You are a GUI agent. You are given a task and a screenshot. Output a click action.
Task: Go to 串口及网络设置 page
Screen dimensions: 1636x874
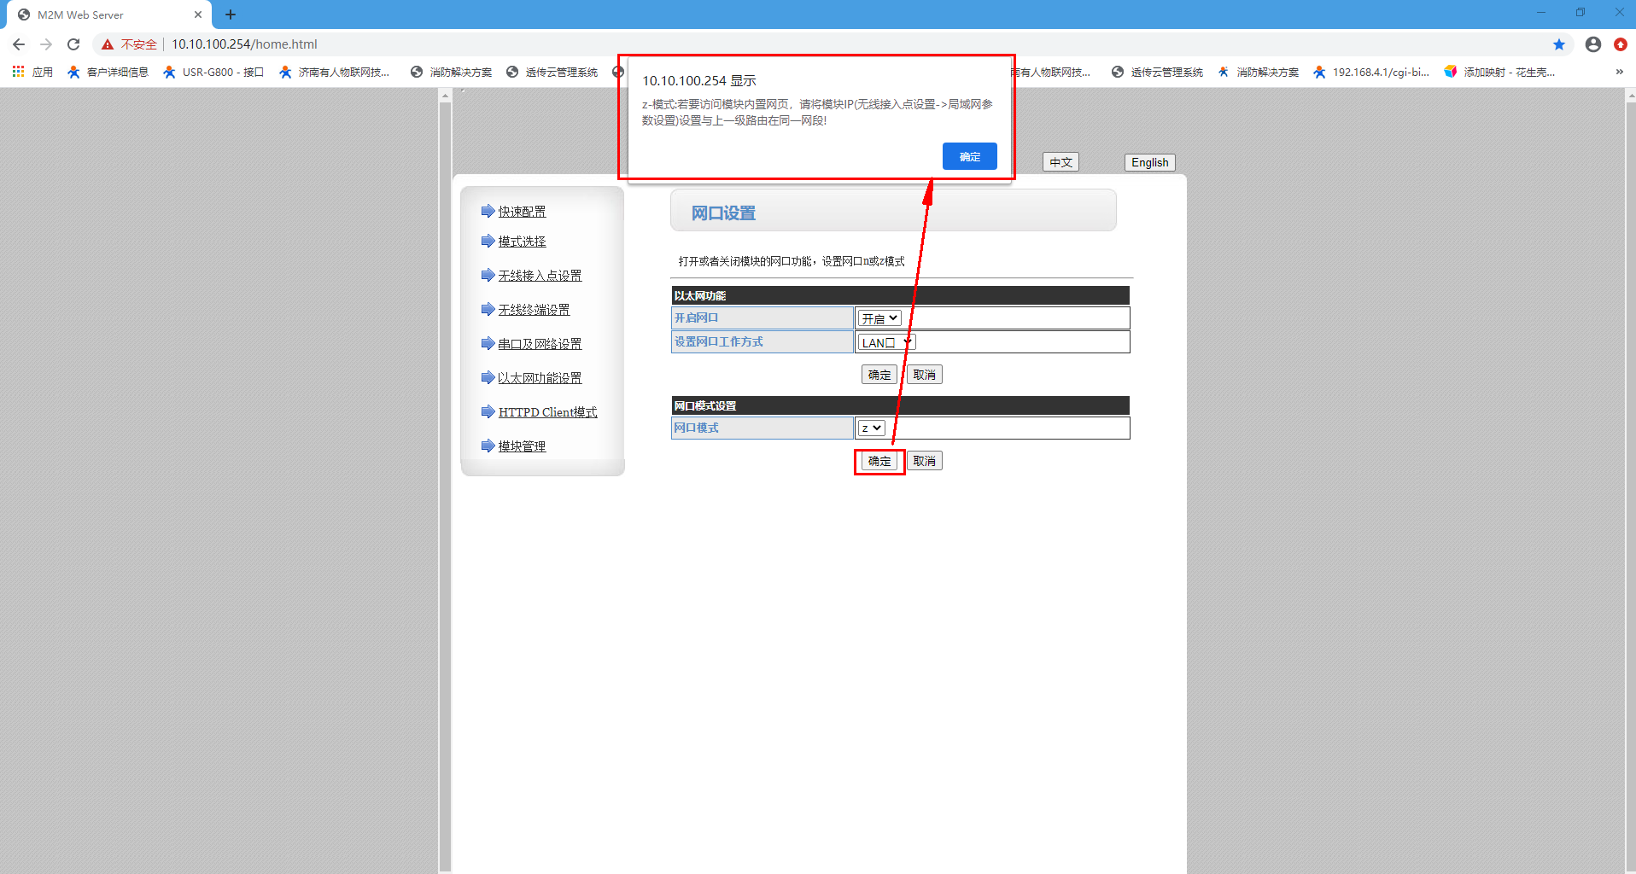click(x=540, y=344)
